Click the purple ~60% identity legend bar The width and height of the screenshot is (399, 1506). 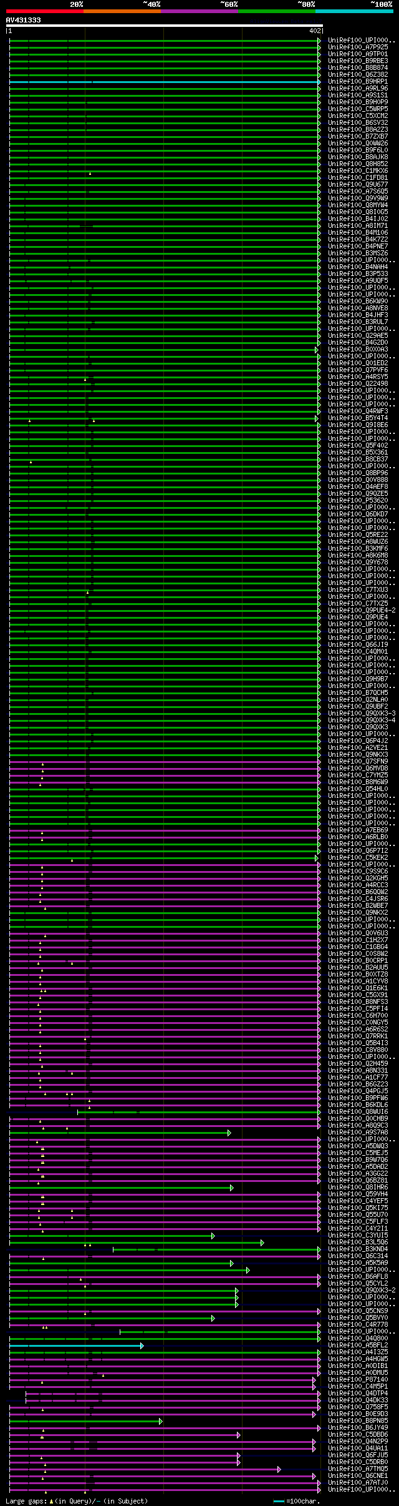(199, 11)
